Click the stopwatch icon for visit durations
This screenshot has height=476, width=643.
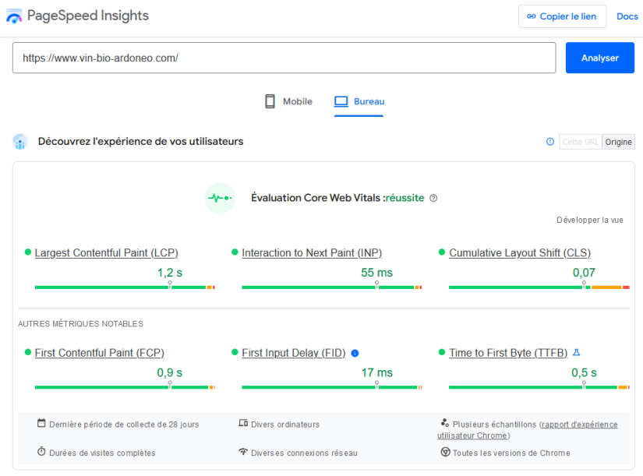[x=41, y=451]
